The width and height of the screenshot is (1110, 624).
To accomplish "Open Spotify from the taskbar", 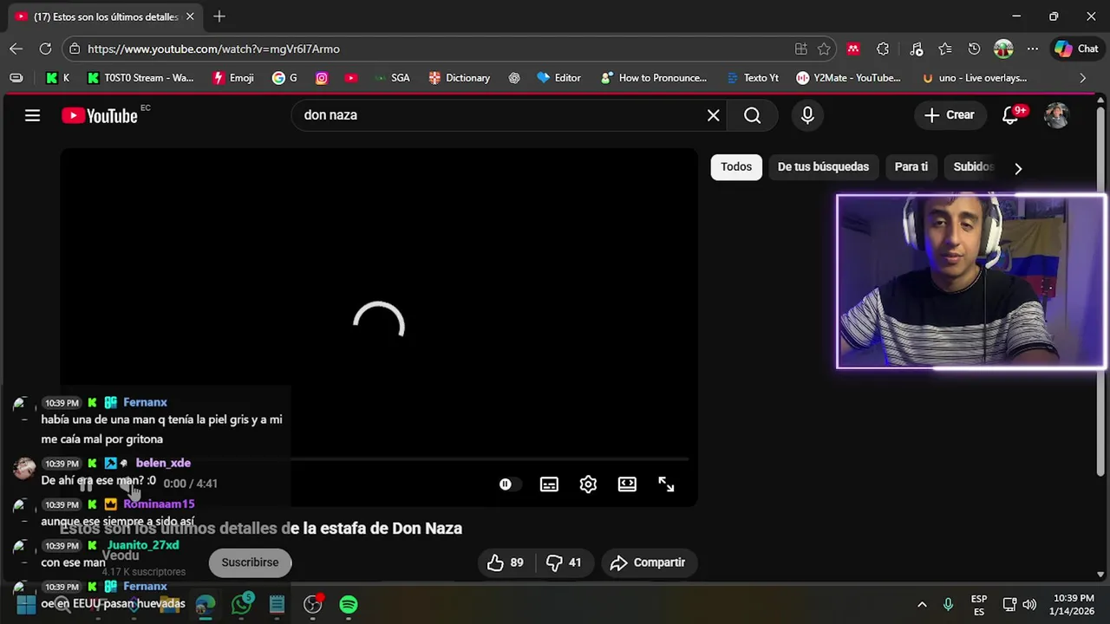I will point(348,604).
